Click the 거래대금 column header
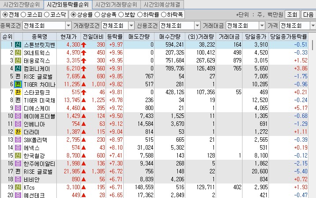The width and height of the screenshot is (316, 198). tap(229, 37)
